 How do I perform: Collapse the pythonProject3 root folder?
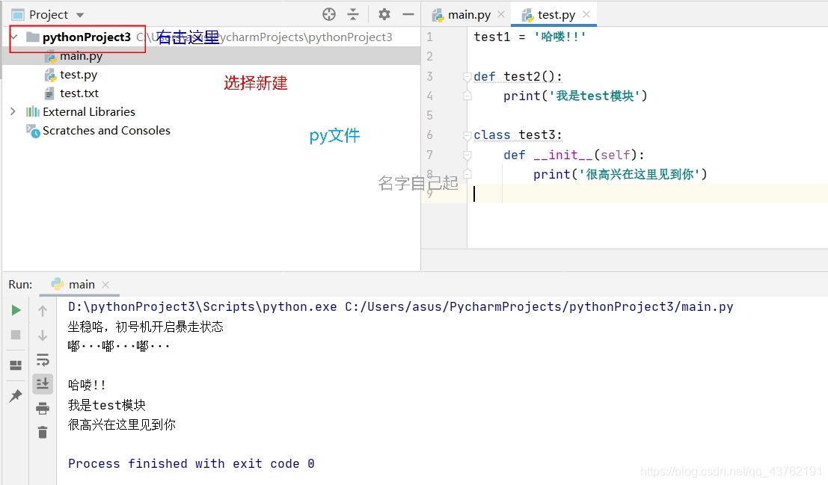[14, 37]
